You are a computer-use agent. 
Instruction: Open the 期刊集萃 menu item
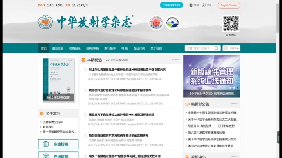(110, 48)
